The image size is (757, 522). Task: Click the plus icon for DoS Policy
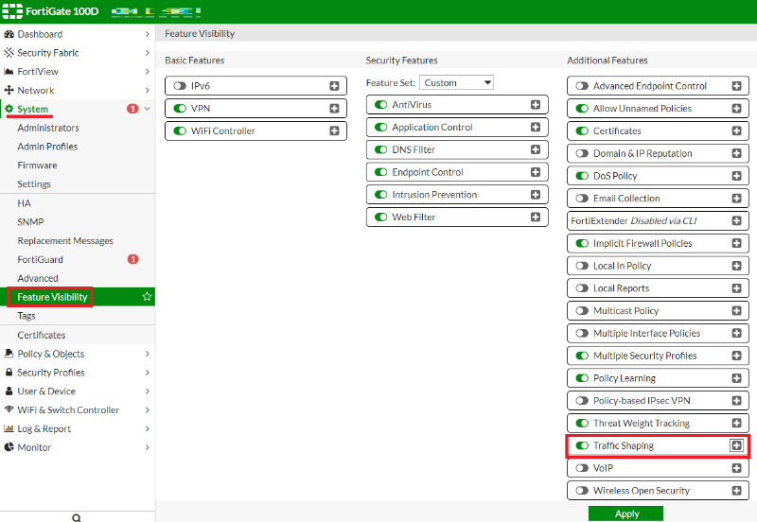pyautogui.click(x=736, y=176)
